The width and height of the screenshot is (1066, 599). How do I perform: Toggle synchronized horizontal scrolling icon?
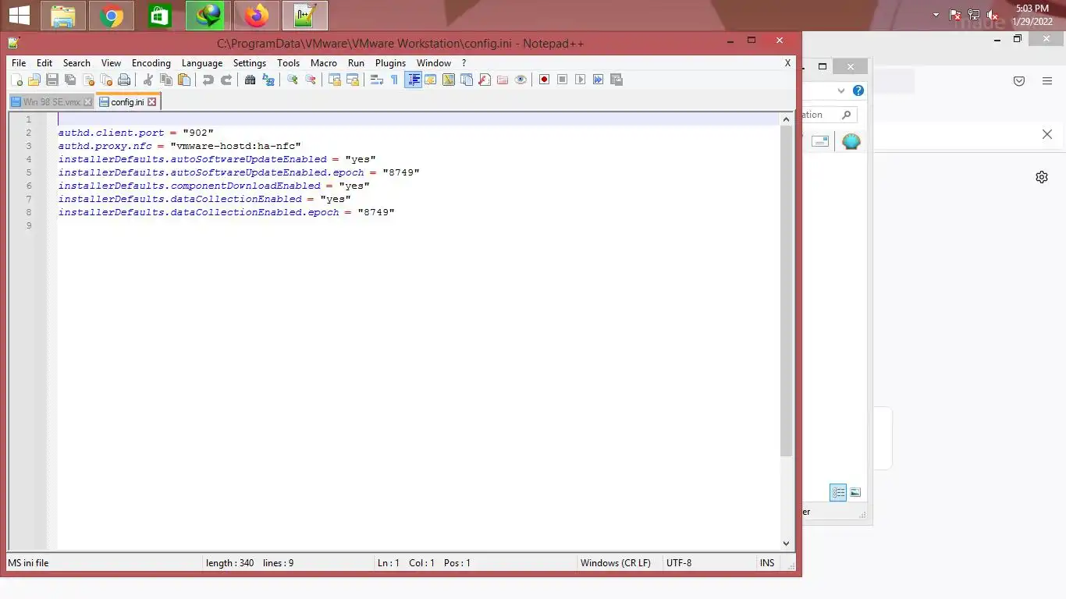tap(352, 80)
